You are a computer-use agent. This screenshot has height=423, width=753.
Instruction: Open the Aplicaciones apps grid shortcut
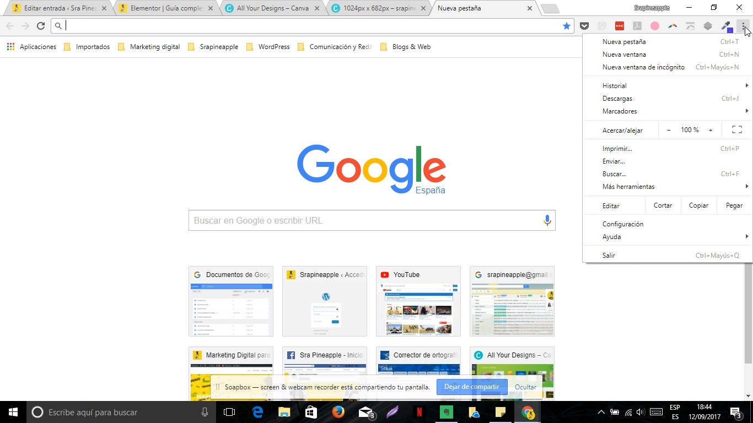pos(31,47)
